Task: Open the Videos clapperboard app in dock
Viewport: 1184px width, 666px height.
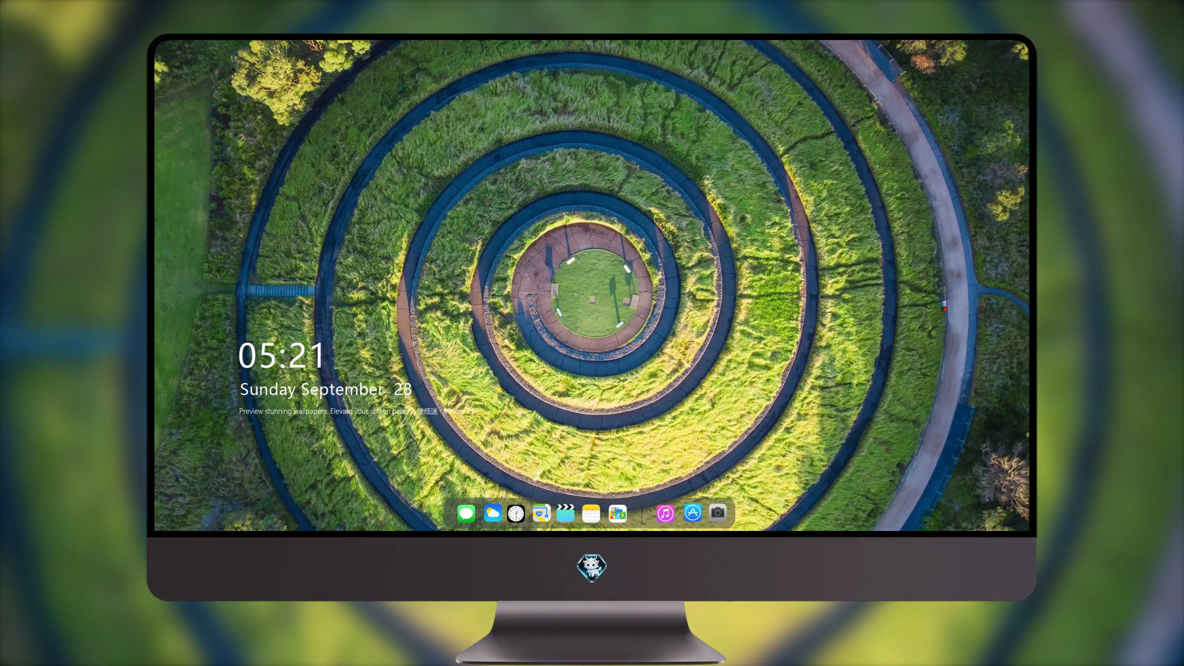Action: click(565, 513)
